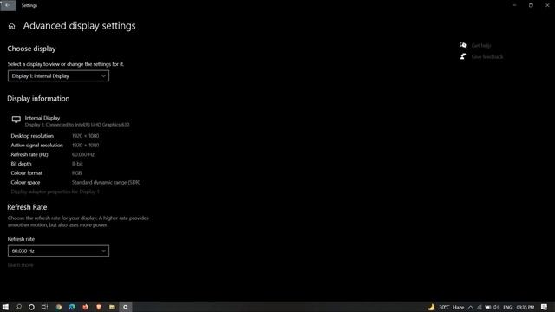Open the network status tray icon
555x312 pixels.
(x=480, y=307)
